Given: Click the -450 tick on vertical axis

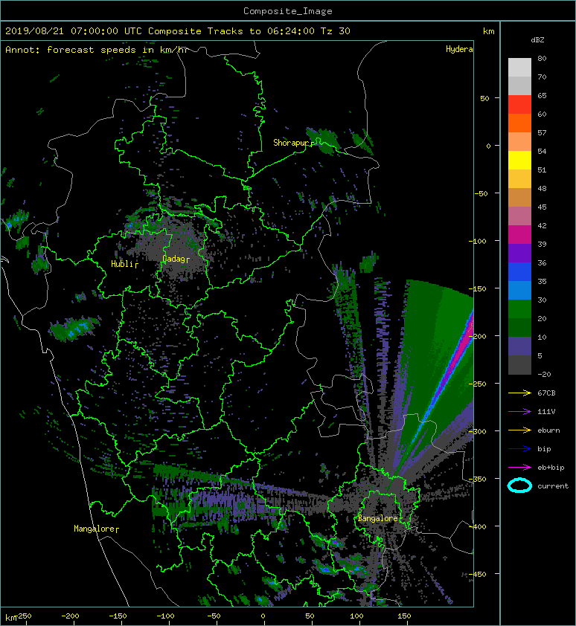Looking at the screenshot, I should coord(478,574).
